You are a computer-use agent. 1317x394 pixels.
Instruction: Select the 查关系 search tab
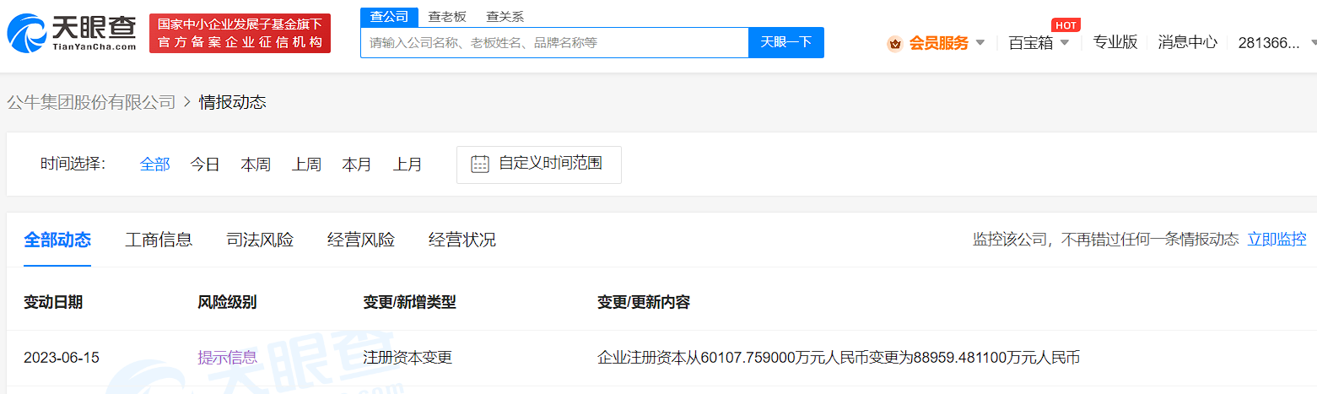click(x=505, y=17)
